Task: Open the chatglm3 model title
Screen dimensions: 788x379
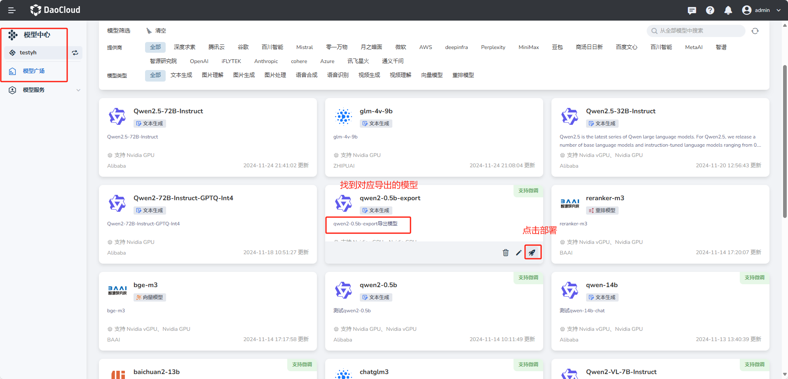Action: [x=374, y=372]
